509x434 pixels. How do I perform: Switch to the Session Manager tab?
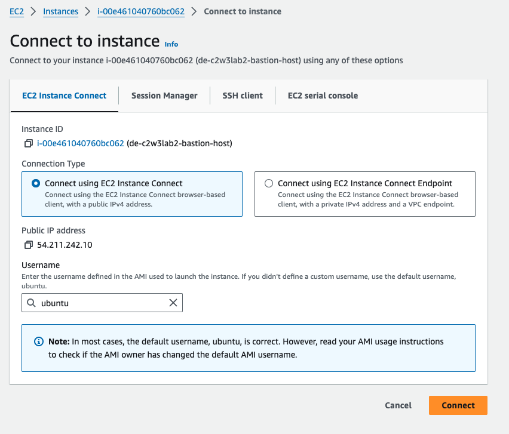[164, 96]
